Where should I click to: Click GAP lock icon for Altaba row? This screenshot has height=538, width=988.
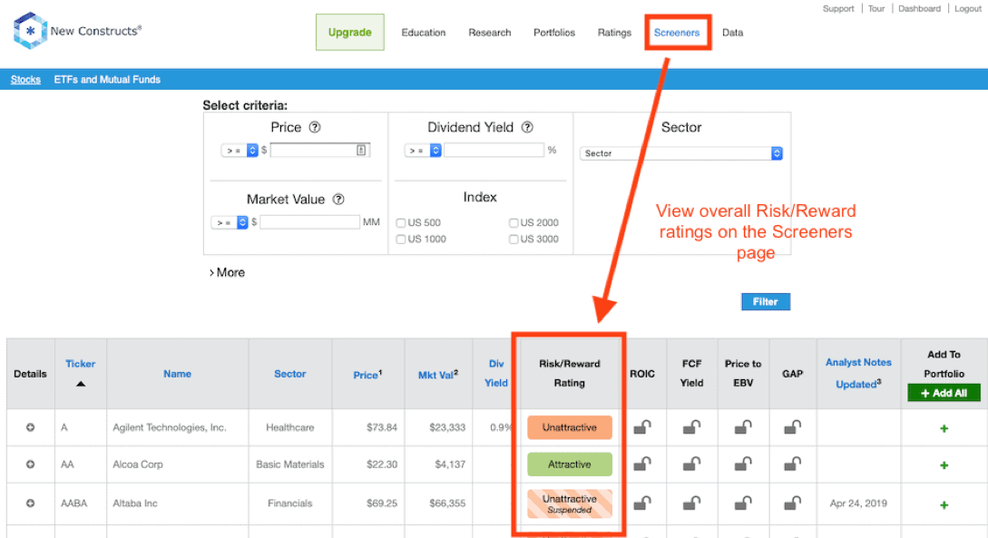click(793, 503)
